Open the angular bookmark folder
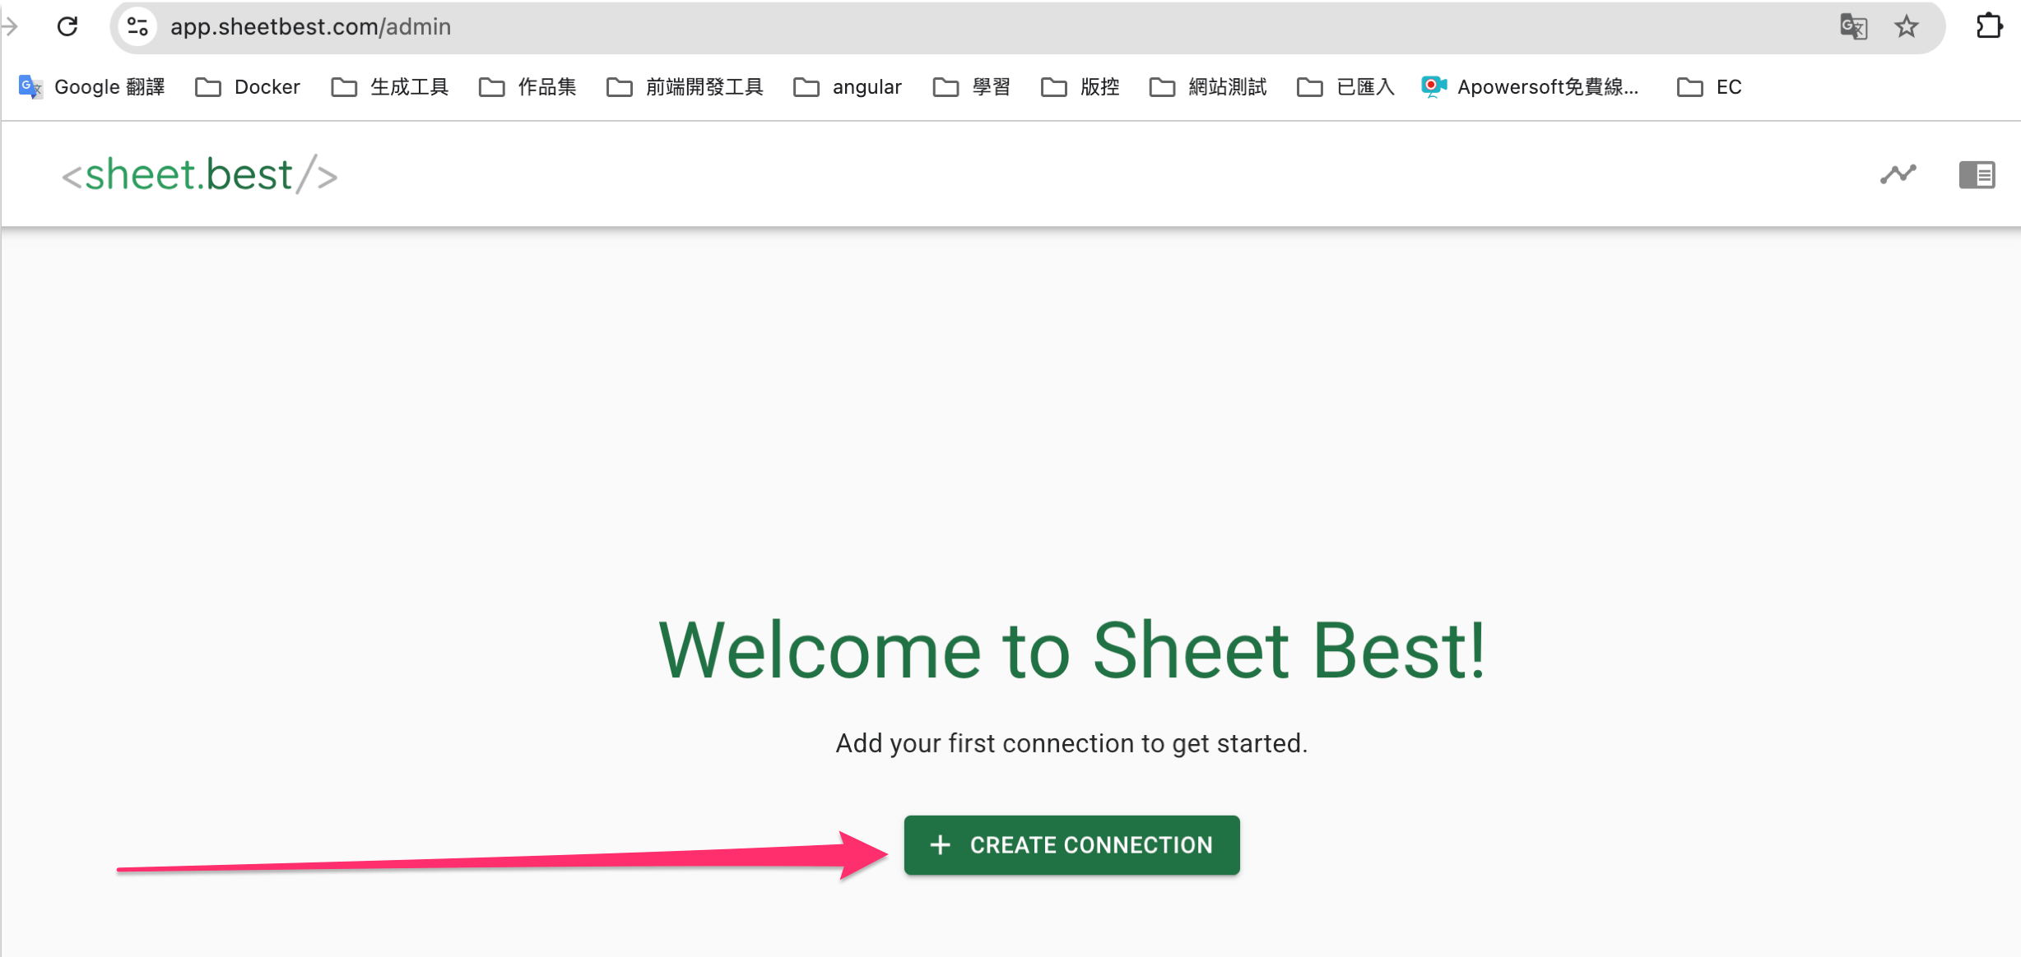Image resolution: width=2021 pixels, height=957 pixels. click(x=848, y=86)
